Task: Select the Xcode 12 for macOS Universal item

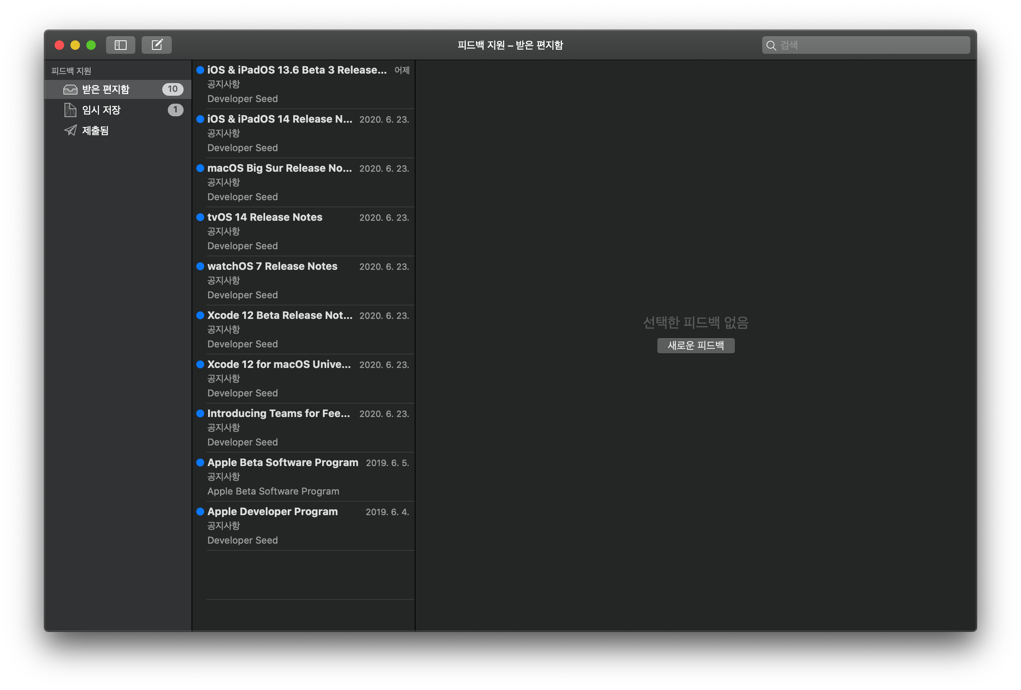Action: coord(303,379)
